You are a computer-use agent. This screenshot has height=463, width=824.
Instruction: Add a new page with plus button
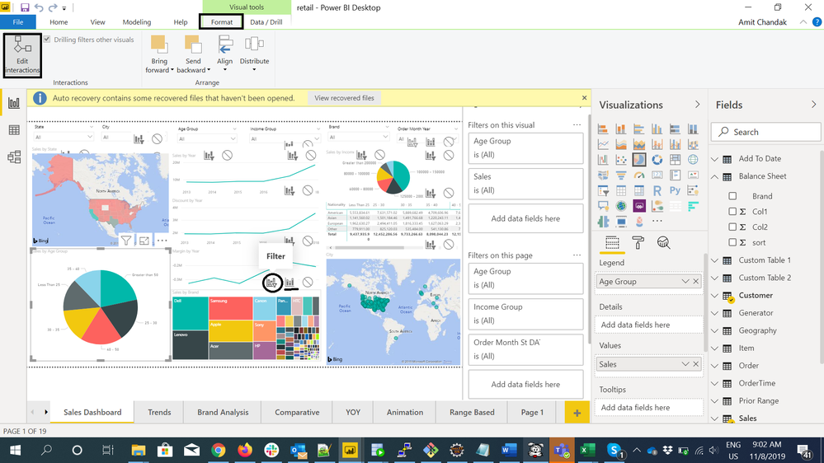[577, 413]
